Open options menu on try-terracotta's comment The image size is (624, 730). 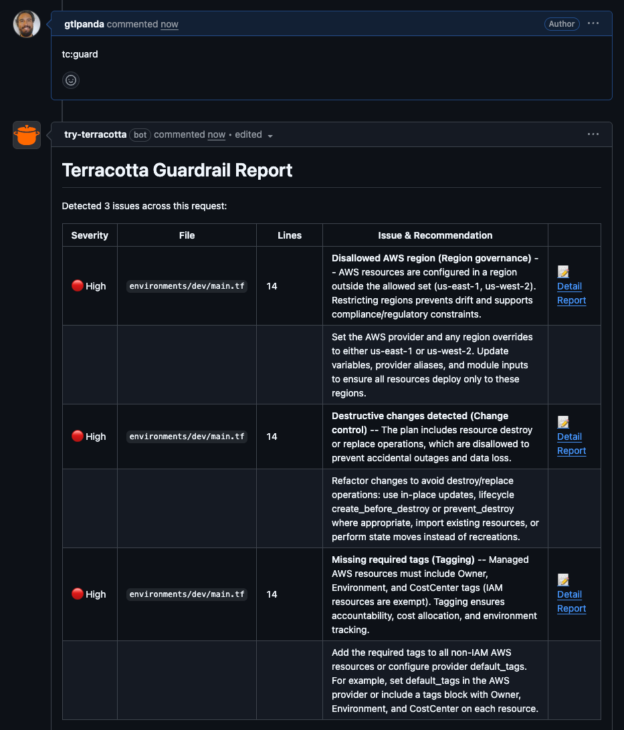(593, 134)
